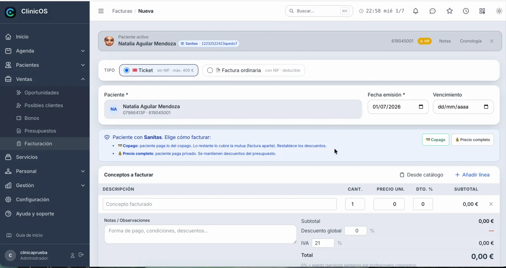Open Posibles clientes submenu item

click(45, 105)
